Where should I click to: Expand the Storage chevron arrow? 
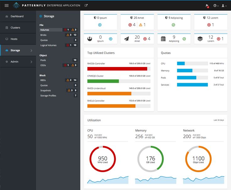click(31, 50)
